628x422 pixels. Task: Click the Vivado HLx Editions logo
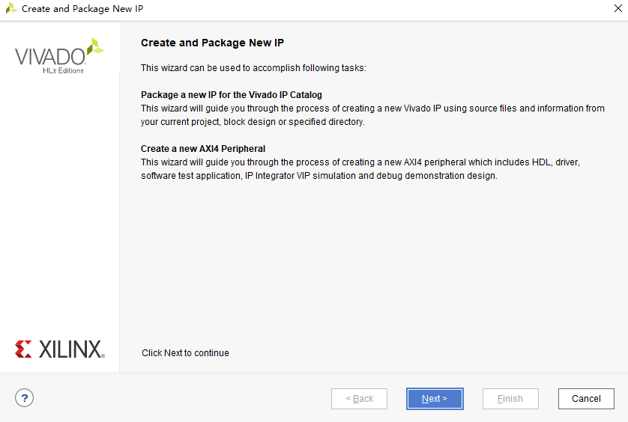coord(60,56)
